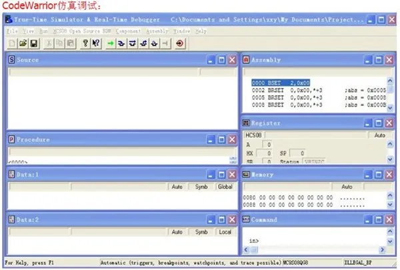400x270 pixels.
Task: Click the HX register value field
Action: coord(264,153)
